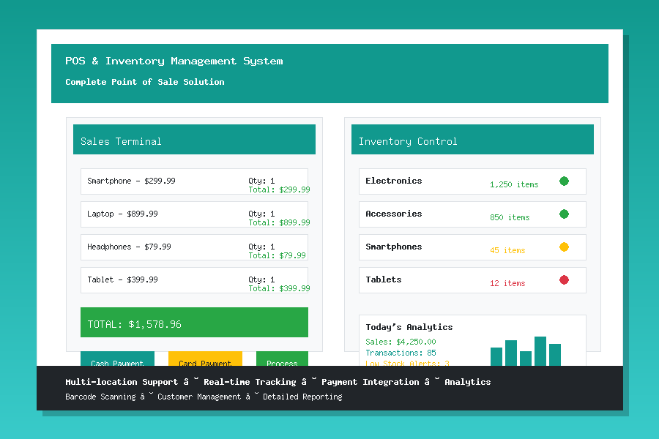Click the TOTAL: $1,578.96 bar
This screenshot has height=439, width=659.
pos(194,322)
